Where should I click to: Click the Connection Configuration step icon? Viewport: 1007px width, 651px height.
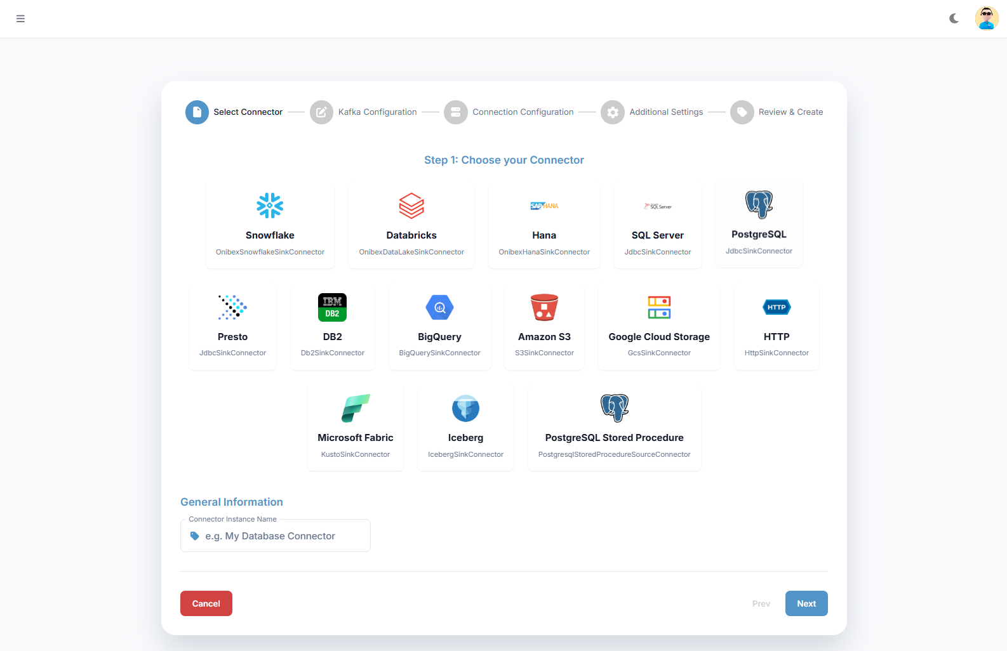(x=455, y=112)
